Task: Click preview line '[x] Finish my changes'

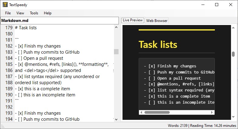Action: point(170,66)
